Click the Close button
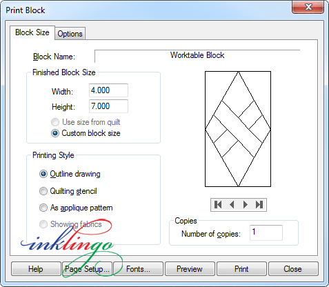The image size is (329, 287). tap(293, 269)
